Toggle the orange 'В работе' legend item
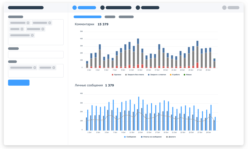This screenshot has height=149, width=248. [175, 75]
